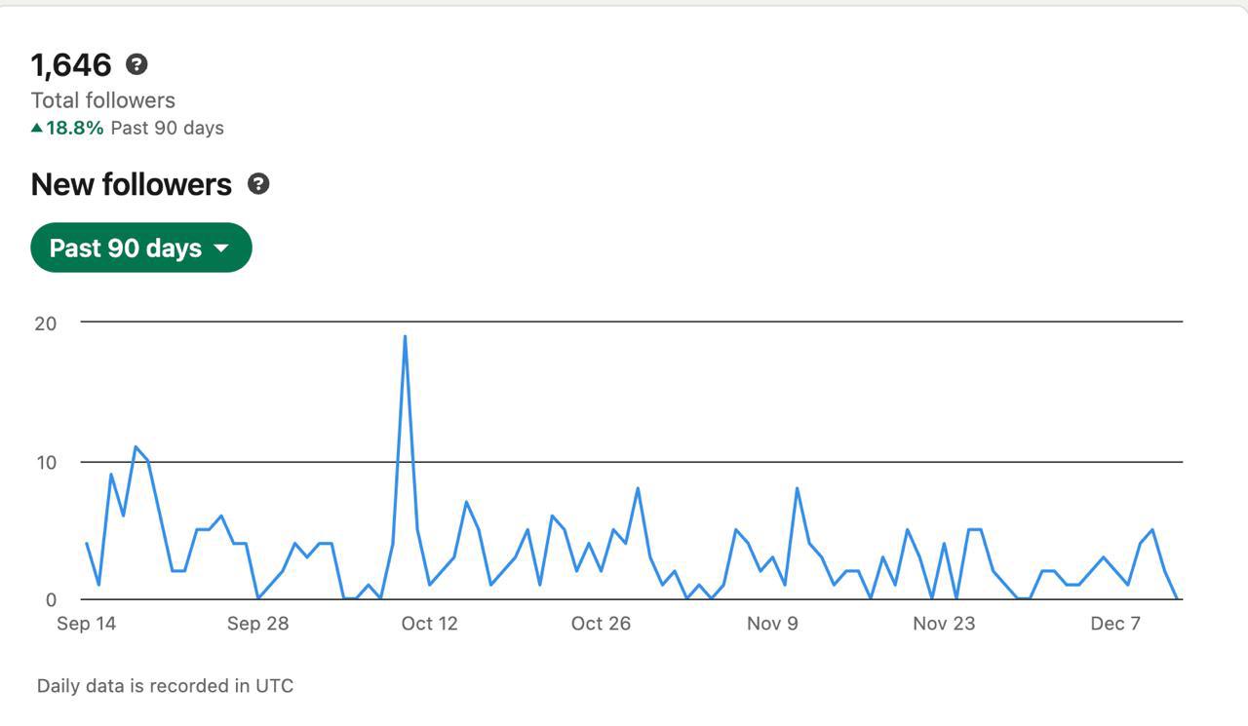Click the Nov 9 x-axis date label
The width and height of the screenshot is (1248, 726).
pyautogui.click(x=772, y=624)
